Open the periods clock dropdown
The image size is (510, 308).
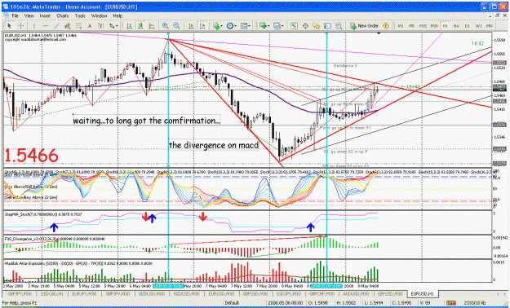point(231,26)
